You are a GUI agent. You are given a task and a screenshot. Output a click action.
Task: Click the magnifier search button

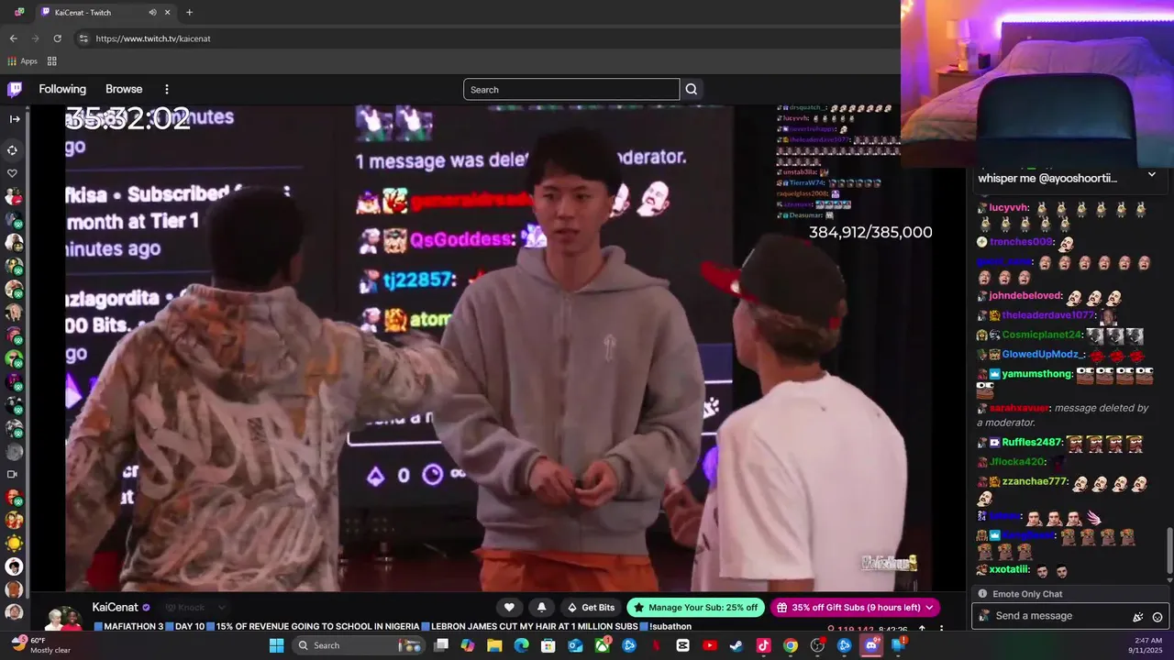coord(692,89)
